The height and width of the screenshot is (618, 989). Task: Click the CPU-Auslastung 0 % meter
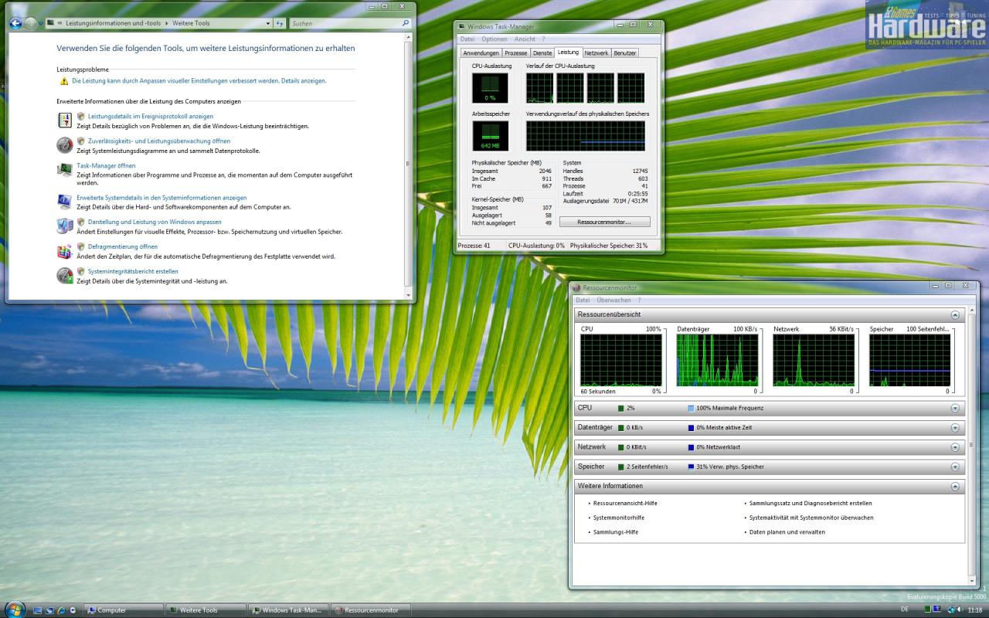point(490,88)
